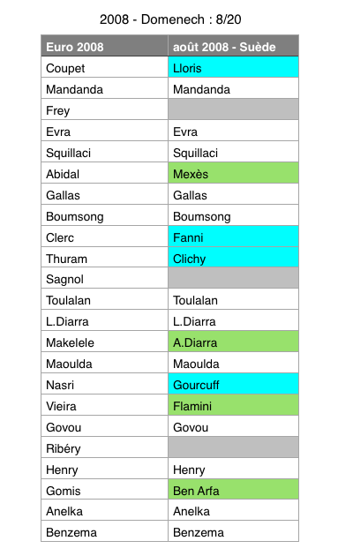
Task: Click the title 2008 - Domenech : 8/20
Action: point(170,19)
